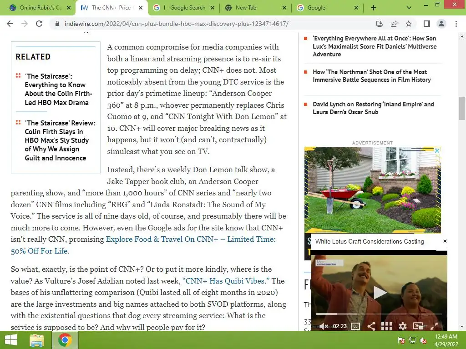Expand video to fullscreen
Screen dimensions: 466x349
point(434,326)
